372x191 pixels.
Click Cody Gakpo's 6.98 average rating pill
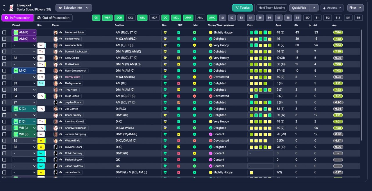(x=338, y=58)
